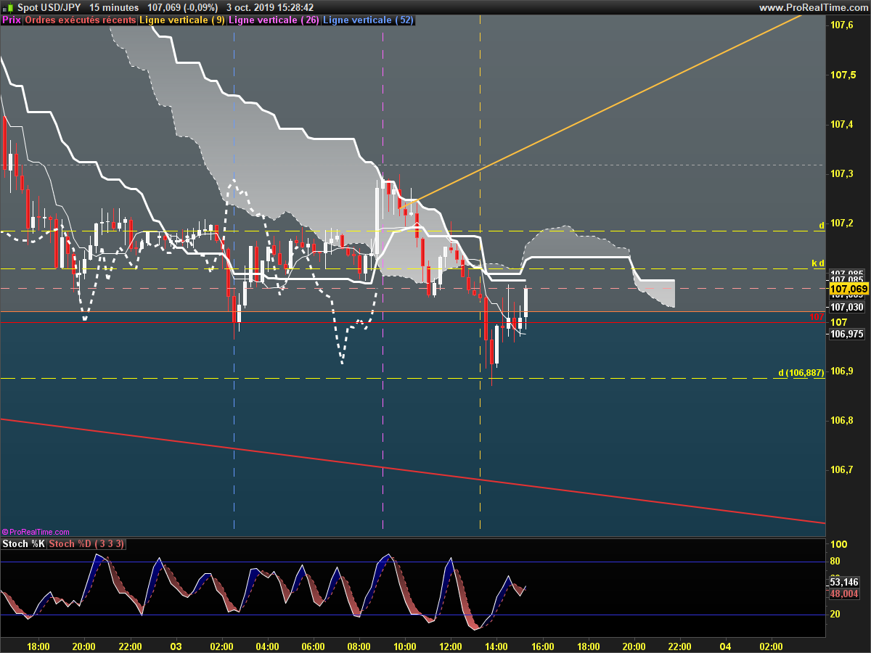Click the date 3 oct. 2019 15:28:42

pos(270,7)
